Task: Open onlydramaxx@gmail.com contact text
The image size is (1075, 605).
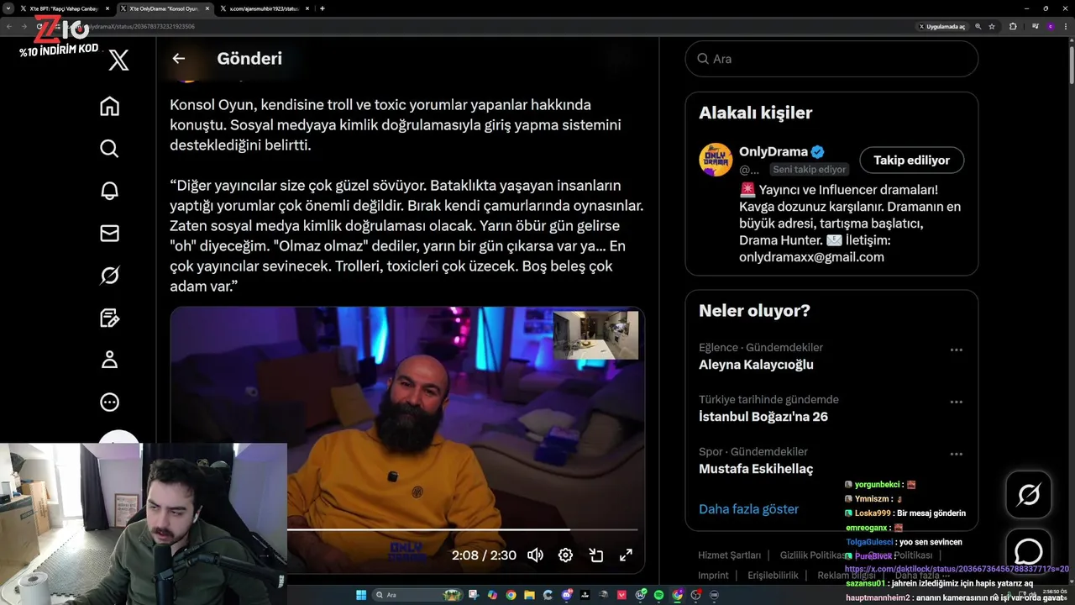Action: click(811, 257)
